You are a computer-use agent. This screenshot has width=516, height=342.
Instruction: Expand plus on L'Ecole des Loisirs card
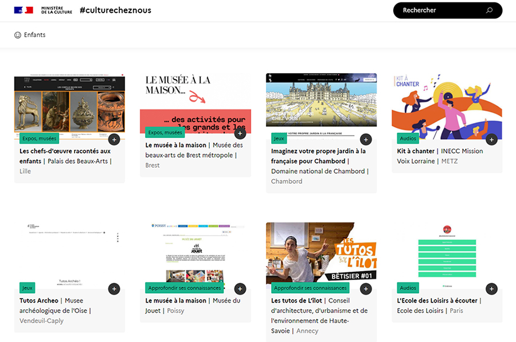click(x=492, y=289)
